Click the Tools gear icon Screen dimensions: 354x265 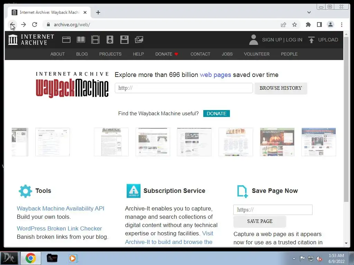25,191
